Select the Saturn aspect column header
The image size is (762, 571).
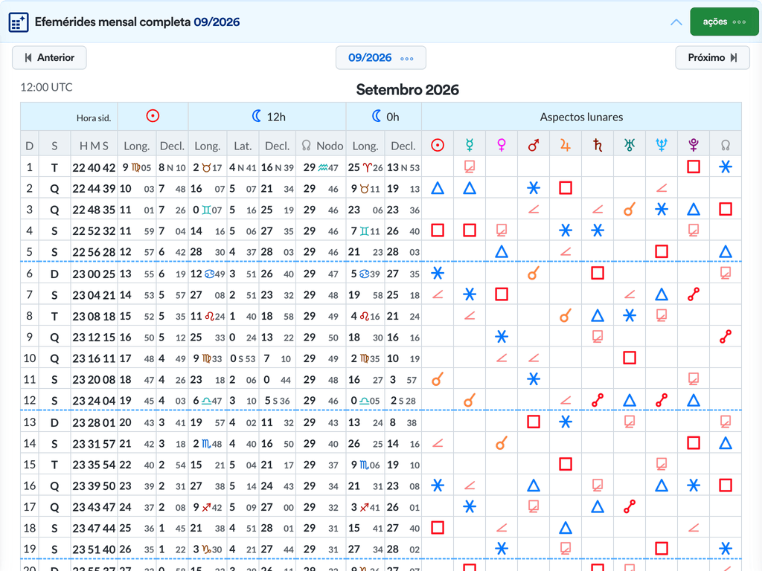pos(598,145)
